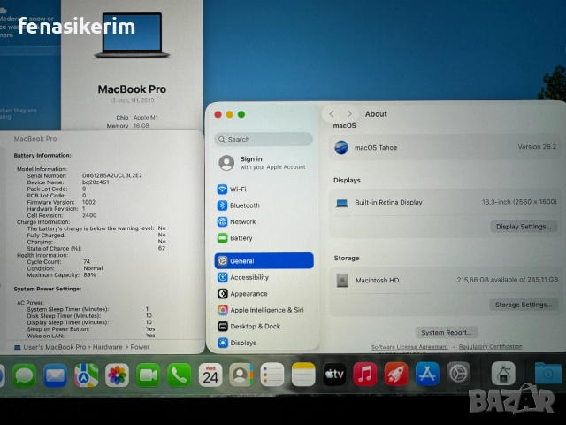The width and height of the screenshot is (566, 425).
Task: Select the battery serial number value
Action: click(x=112, y=175)
